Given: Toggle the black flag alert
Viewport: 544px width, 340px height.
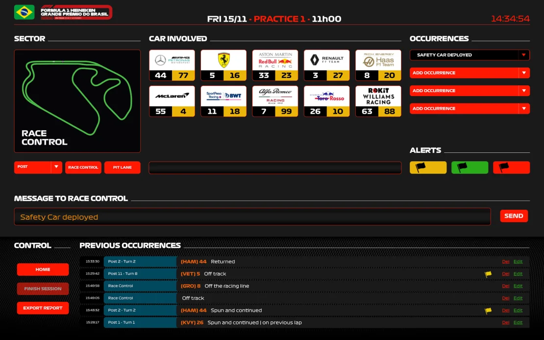Looking at the screenshot, I should point(511,167).
